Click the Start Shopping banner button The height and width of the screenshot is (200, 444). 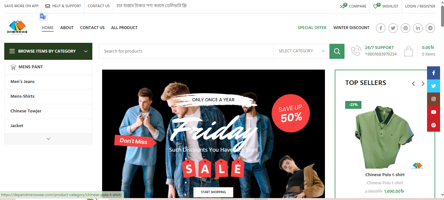(x=213, y=192)
